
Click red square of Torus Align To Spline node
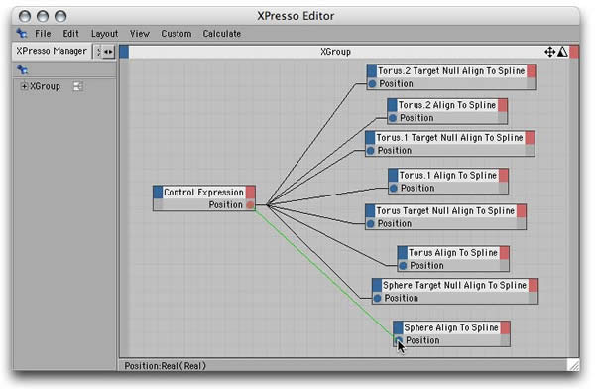(x=505, y=252)
